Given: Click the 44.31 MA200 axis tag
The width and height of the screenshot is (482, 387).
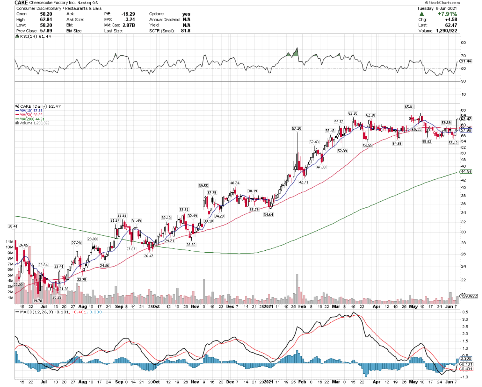Looking at the screenshot, I should point(466,172).
